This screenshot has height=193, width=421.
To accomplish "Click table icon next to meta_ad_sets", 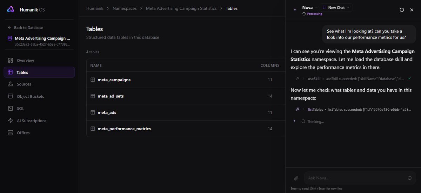I will pos(93,96).
